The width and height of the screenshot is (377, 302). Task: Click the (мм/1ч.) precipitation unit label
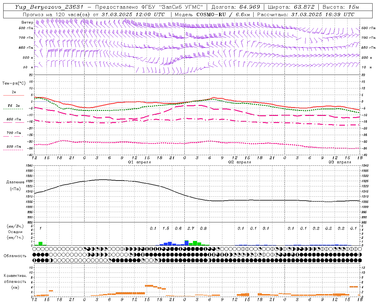point(15,237)
